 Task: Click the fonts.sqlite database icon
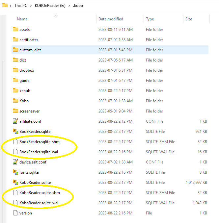click(x=15, y=172)
